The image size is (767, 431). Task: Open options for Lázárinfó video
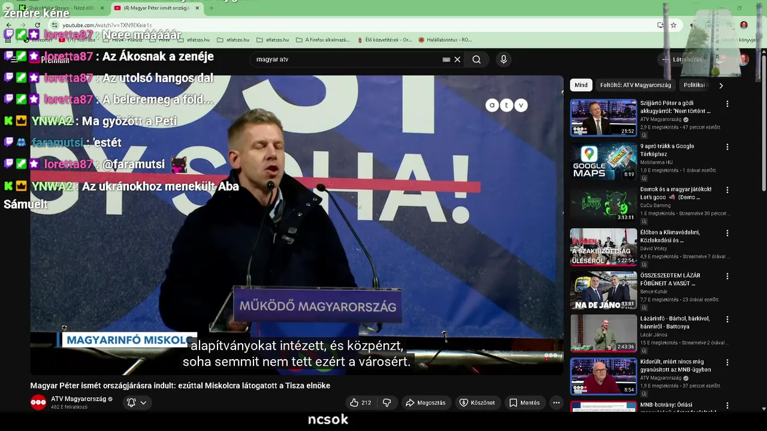727,319
